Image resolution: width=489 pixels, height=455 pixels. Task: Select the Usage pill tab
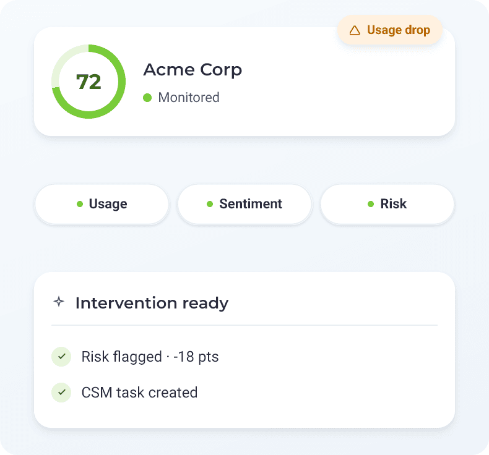102,204
